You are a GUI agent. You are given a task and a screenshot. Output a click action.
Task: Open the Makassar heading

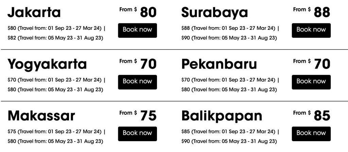click(41, 116)
